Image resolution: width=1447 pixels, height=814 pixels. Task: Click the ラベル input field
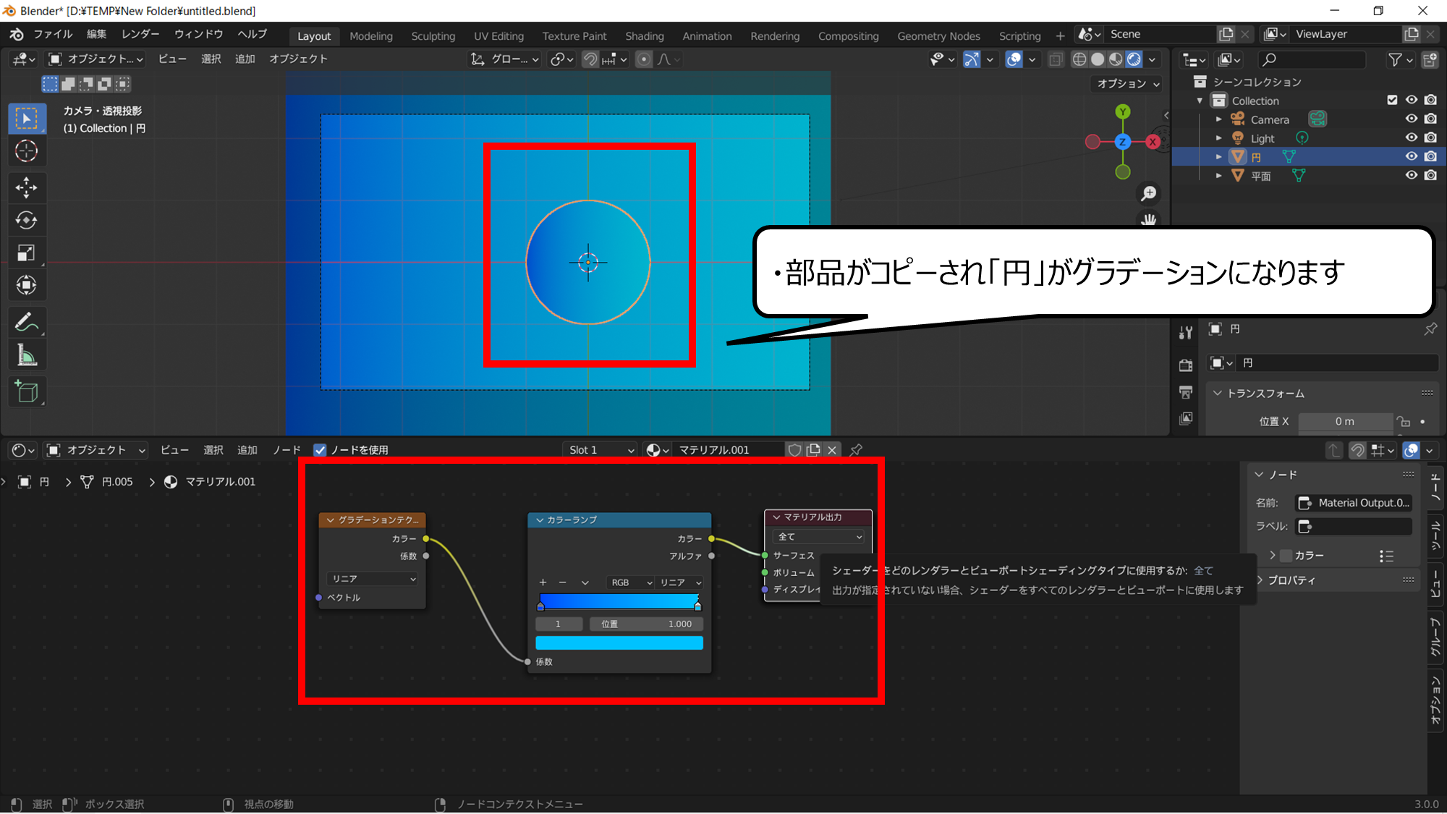[x=1354, y=526]
